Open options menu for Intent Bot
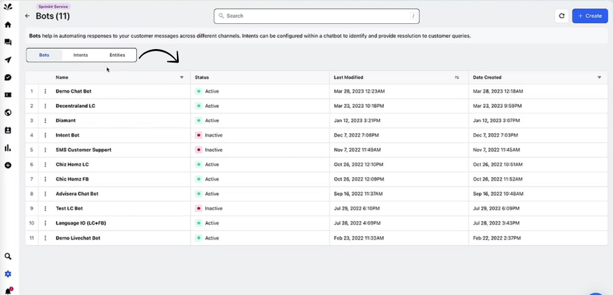This screenshot has width=613, height=295. coord(45,135)
